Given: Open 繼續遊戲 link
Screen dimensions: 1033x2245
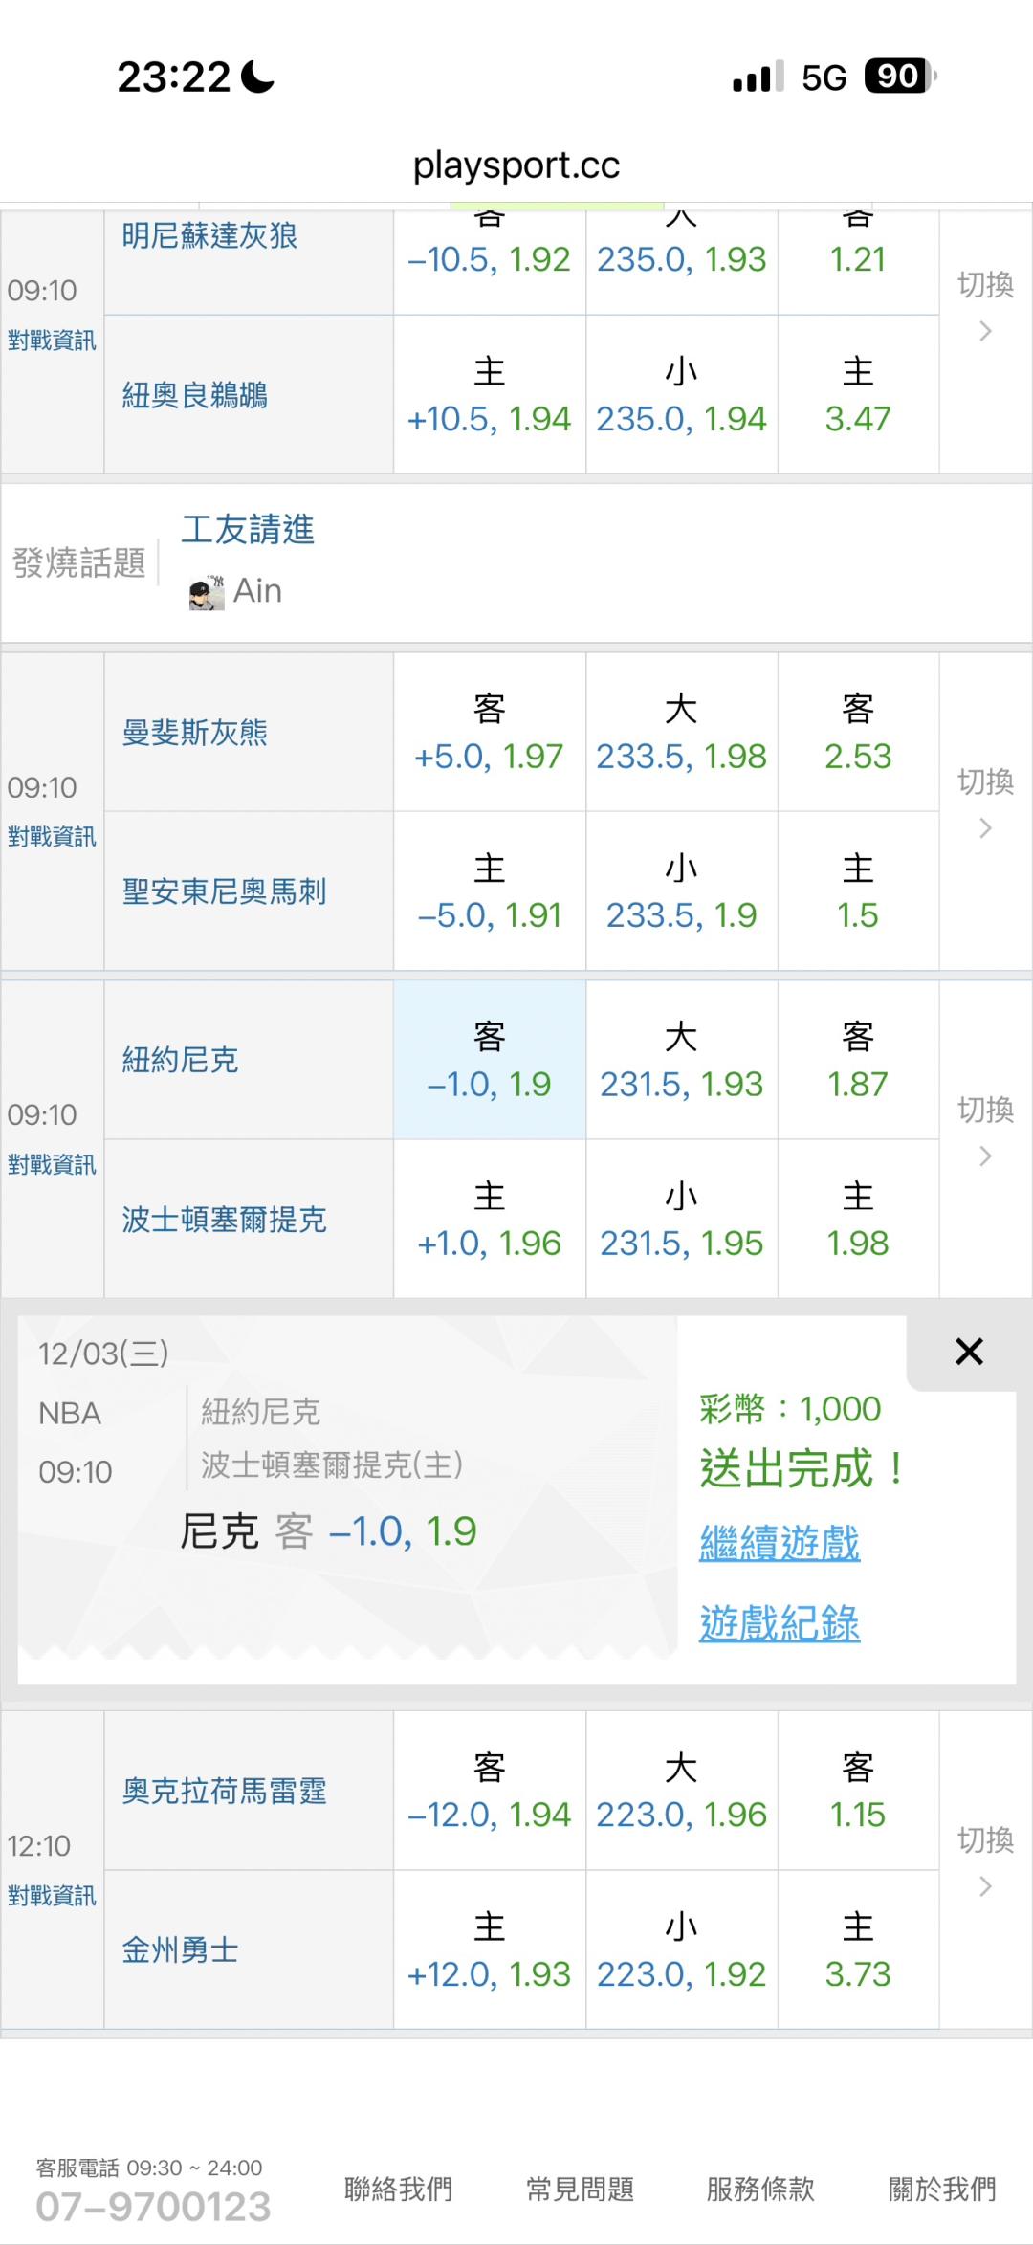Looking at the screenshot, I should click(780, 1544).
